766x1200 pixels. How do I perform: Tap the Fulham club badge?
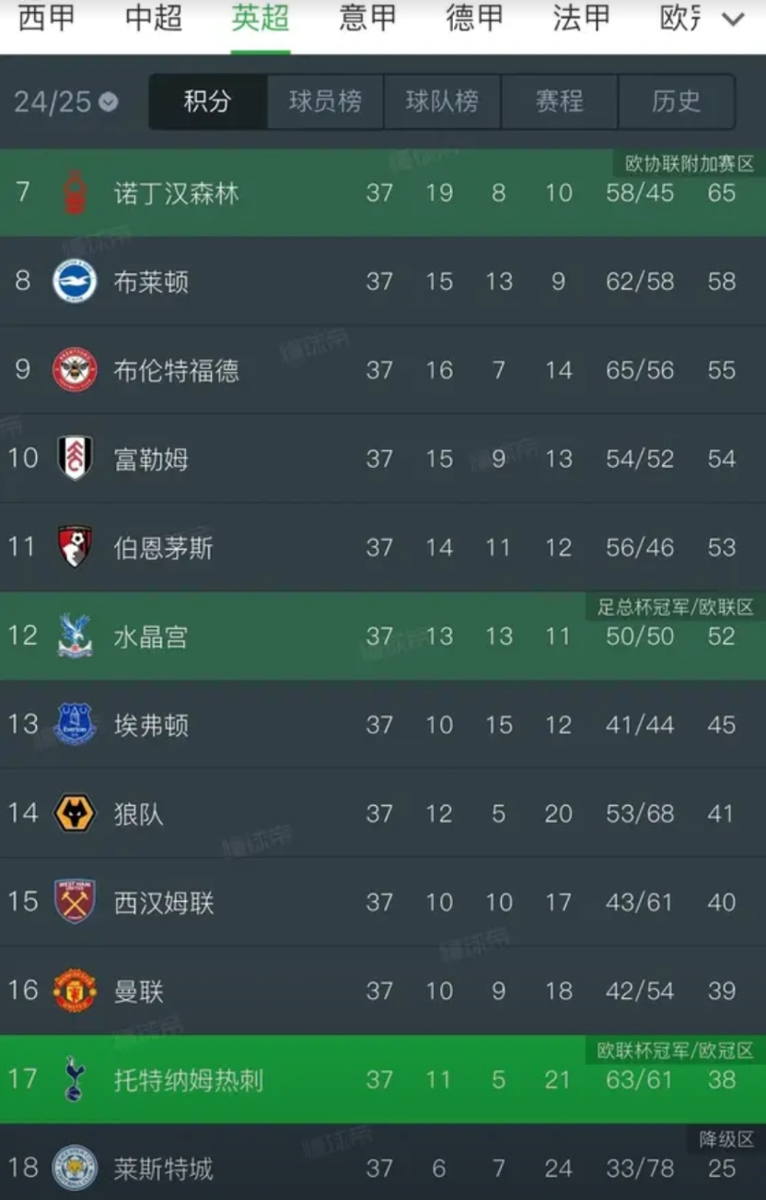[x=75, y=458]
